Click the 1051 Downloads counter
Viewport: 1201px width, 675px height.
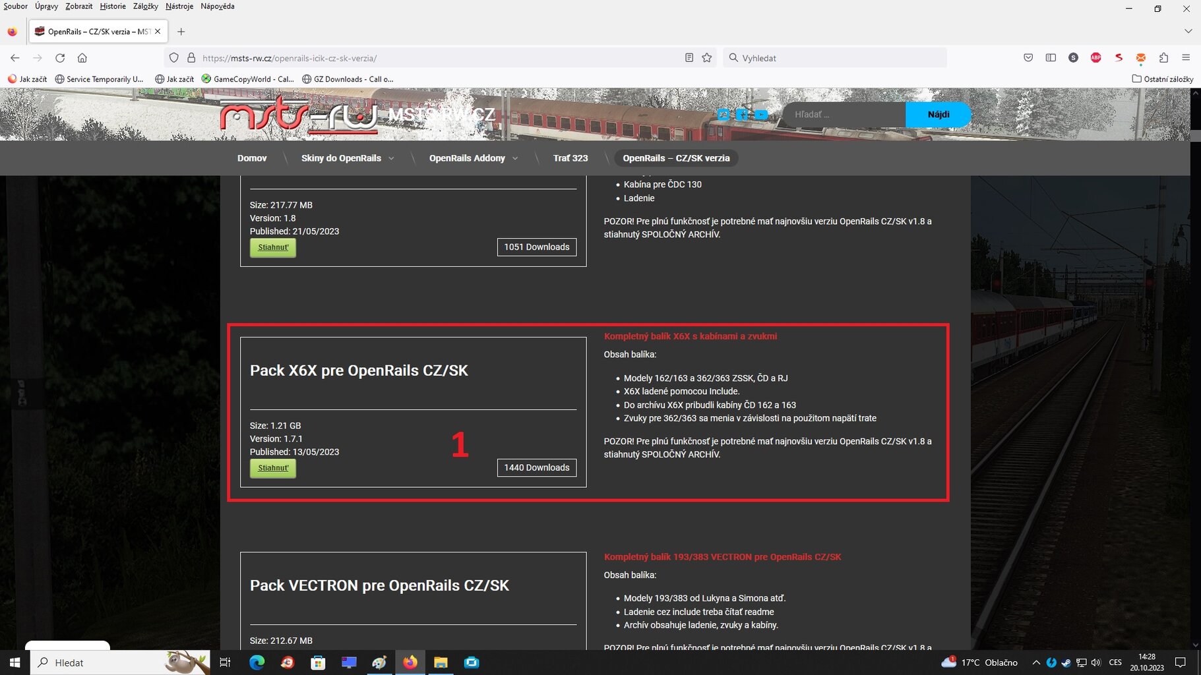537,247
